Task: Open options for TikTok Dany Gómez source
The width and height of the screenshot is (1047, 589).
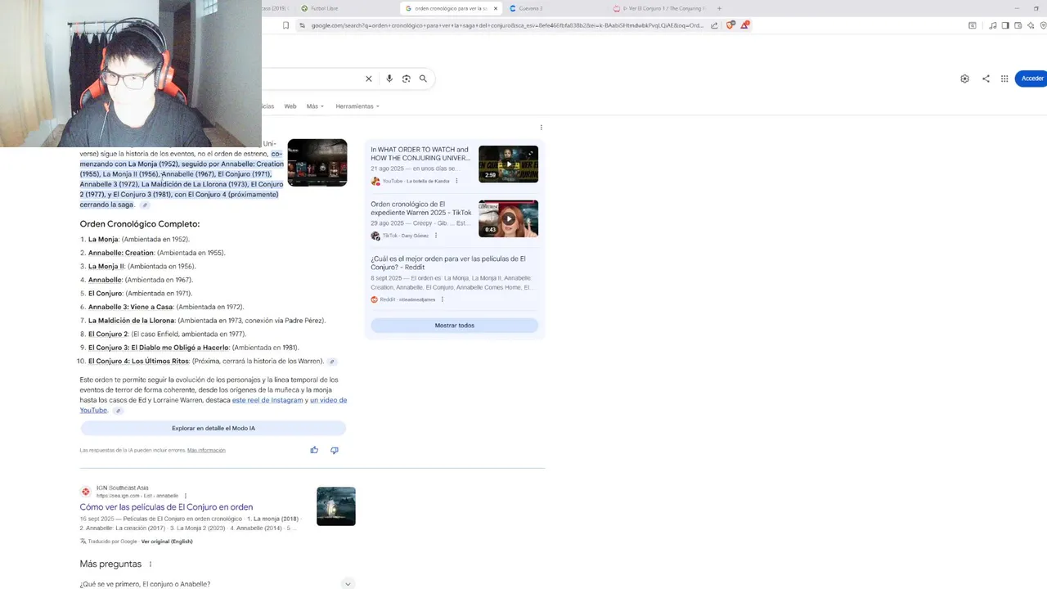Action: click(x=435, y=236)
